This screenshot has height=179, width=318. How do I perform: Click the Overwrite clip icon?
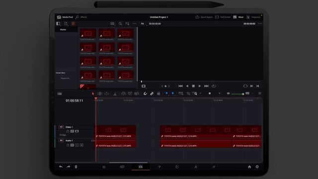click(130, 93)
